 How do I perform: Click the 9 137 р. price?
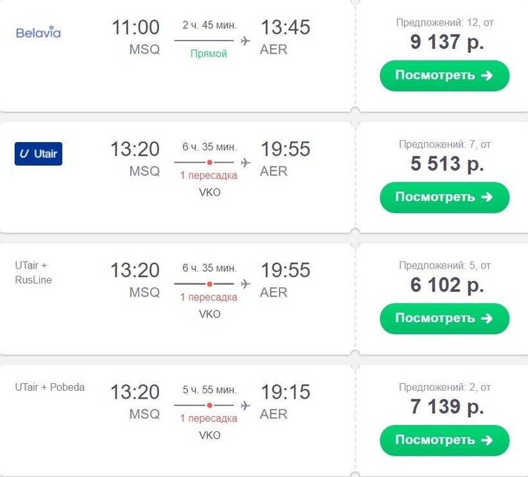click(447, 42)
